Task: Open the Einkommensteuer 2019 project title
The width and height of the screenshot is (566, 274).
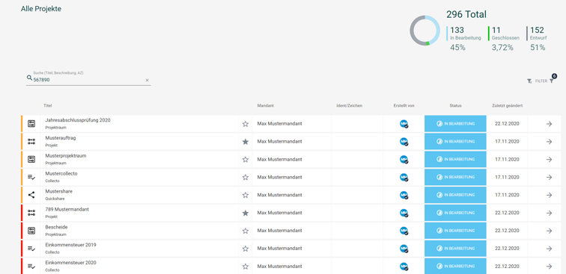Action: tap(70, 245)
